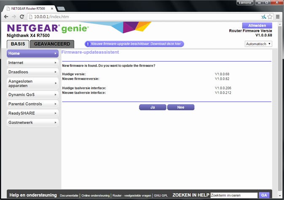Screen dimensions: 284x200
Task: Expand the Draadloos sidebar item
Action: point(32,72)
